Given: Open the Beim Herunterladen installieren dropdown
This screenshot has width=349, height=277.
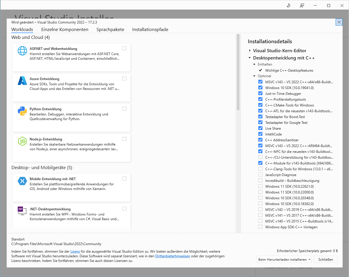Looking at the screenshot, I should (284, 259).
